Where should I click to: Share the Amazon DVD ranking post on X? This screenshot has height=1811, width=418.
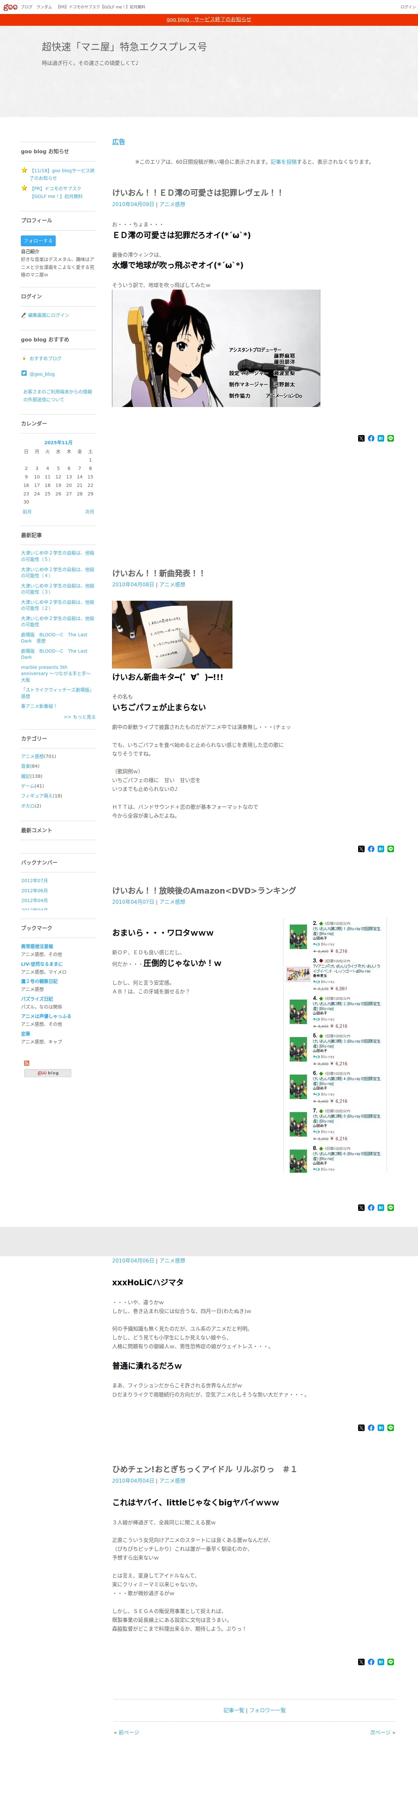click(x=361, y=1207)
